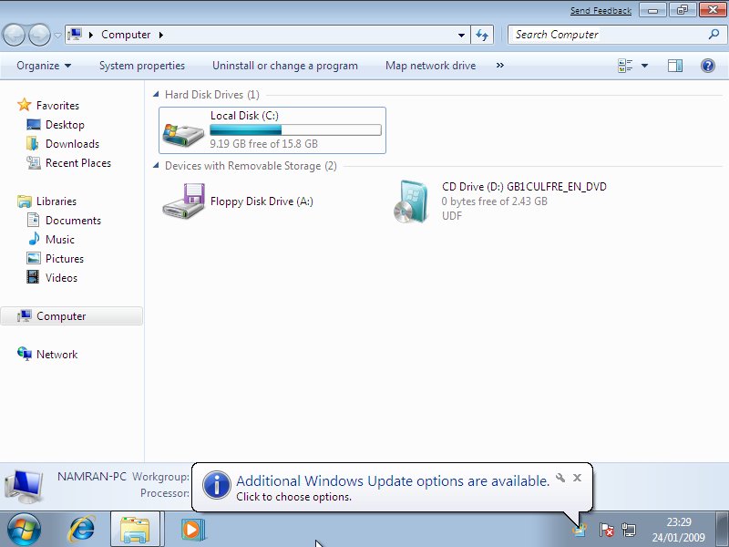The image size is (729, 547).
Task: Click Uninstall or change a program
Action: point(284,66)
